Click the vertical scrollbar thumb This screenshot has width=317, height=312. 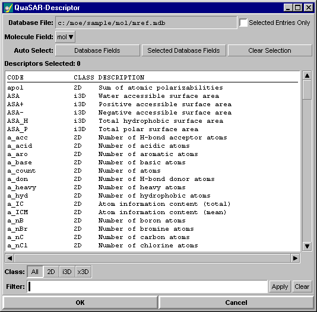pyautogui.click(x=307, y=90)
